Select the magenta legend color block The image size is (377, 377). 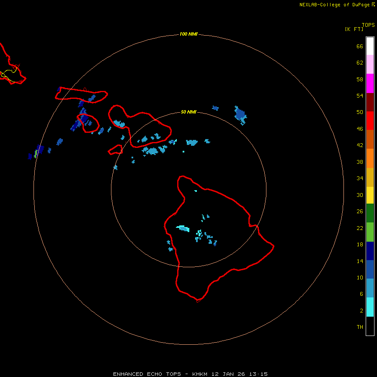click(x=370, y=83)
